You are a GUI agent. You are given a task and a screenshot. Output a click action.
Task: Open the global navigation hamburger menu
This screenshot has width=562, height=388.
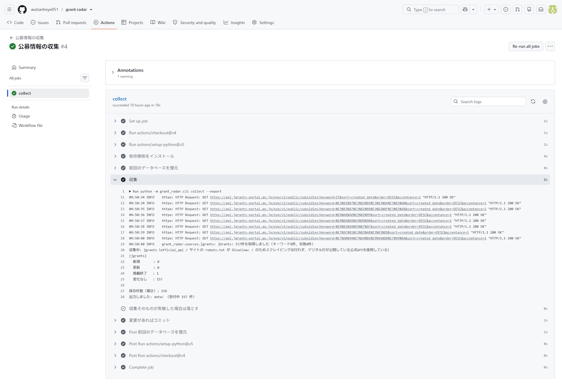[x=9, y=9]
